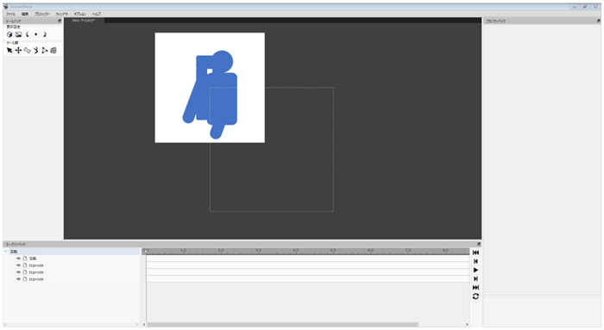Click the timeline scrollbar right arrow
Screen dimensions: 604x330
[468, 325]
